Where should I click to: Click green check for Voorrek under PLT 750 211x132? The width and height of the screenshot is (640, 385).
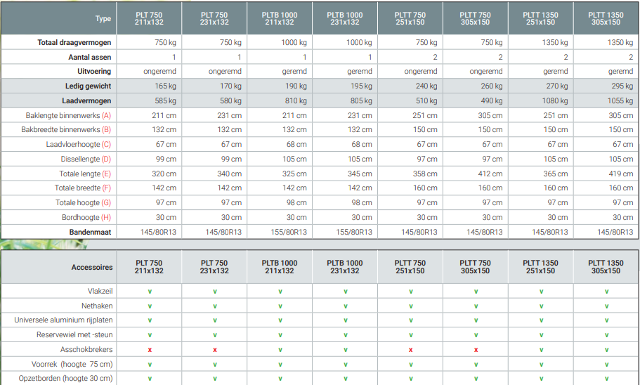(150, 365)
